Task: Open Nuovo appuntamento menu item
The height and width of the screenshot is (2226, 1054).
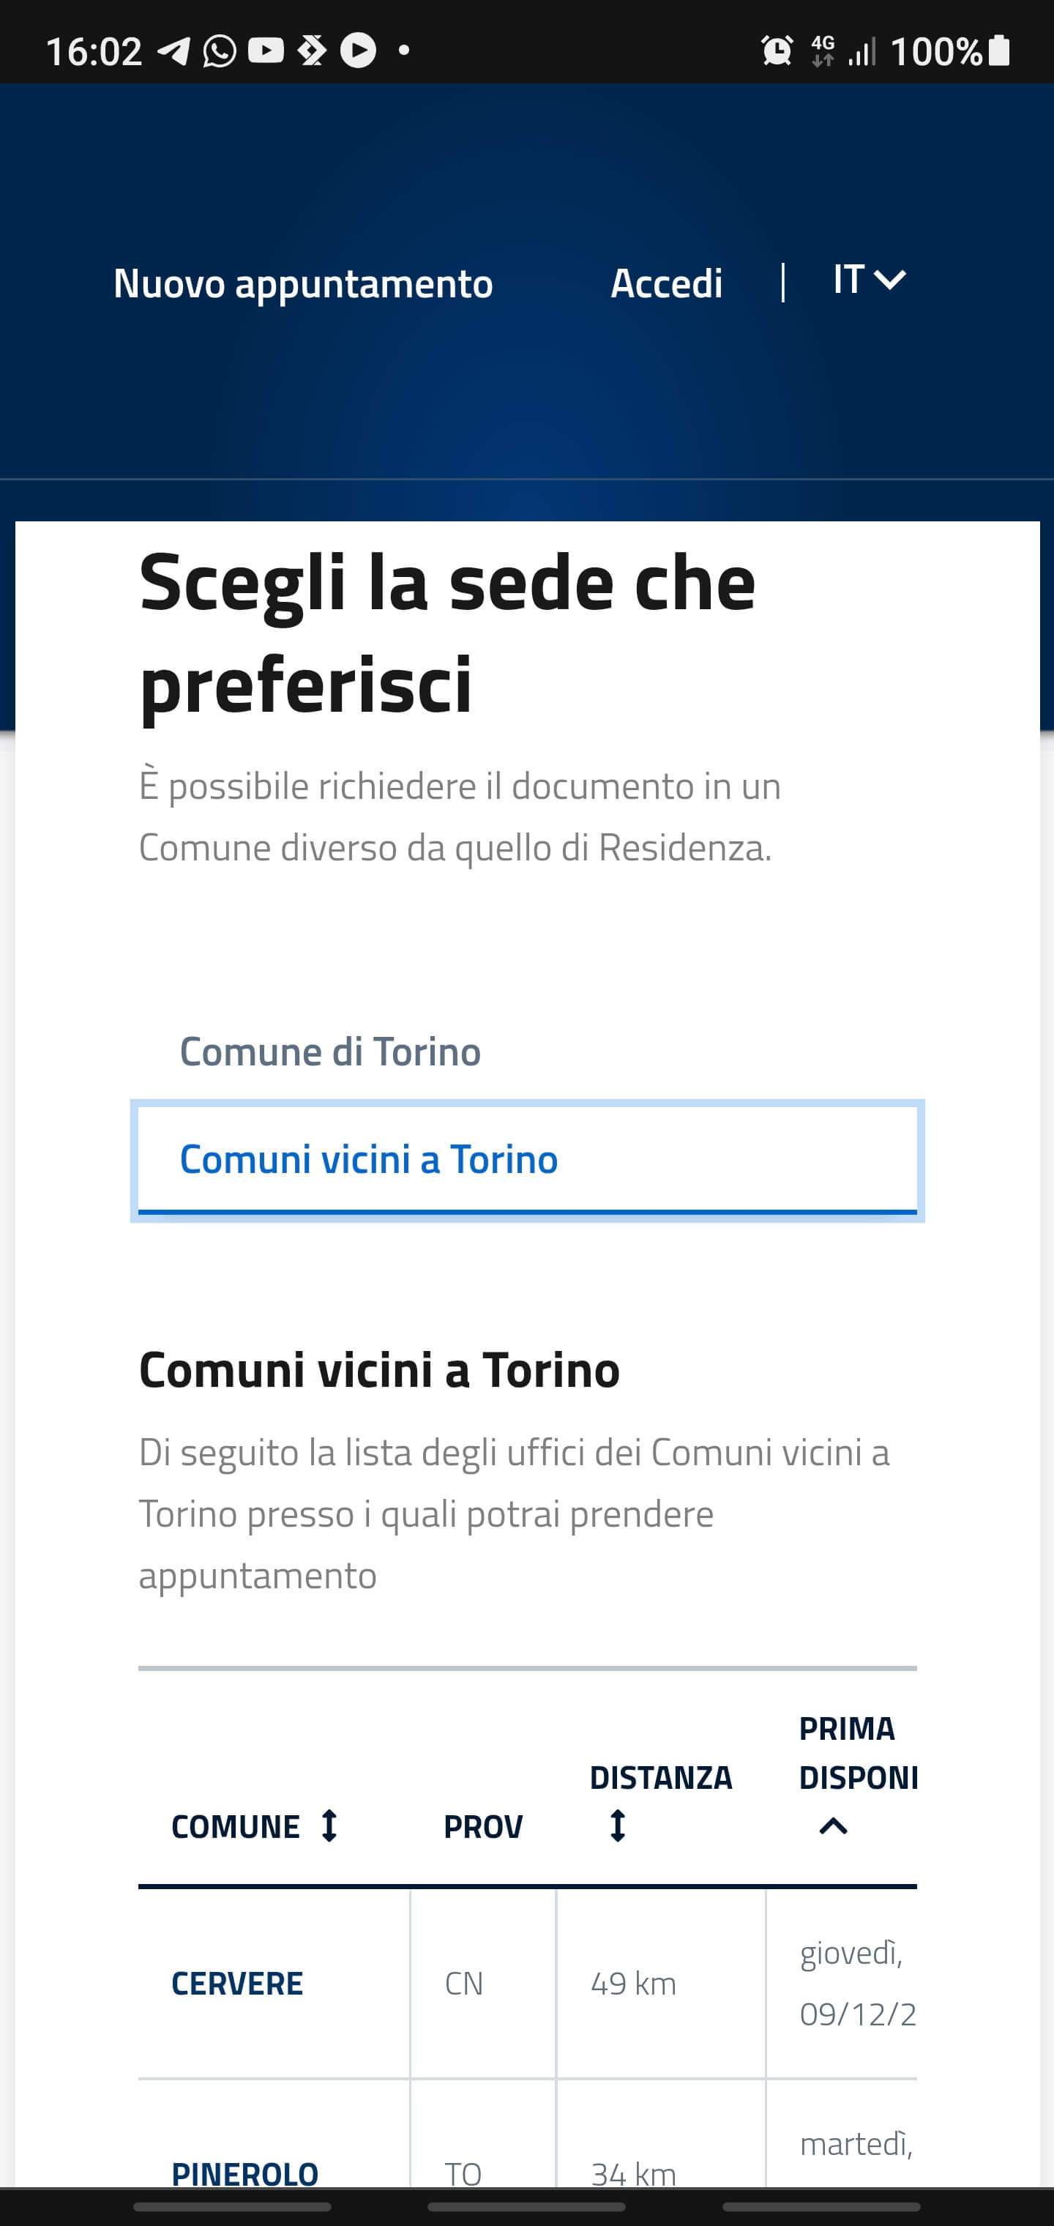Action: (303, 283)
